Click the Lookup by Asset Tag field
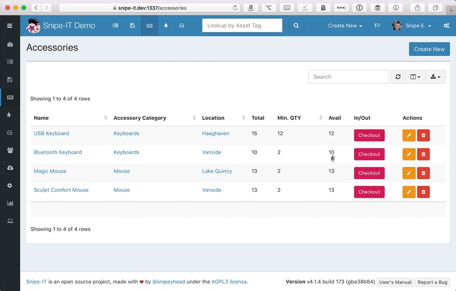The width and height of the screenshot is (456, 291). 242,25
